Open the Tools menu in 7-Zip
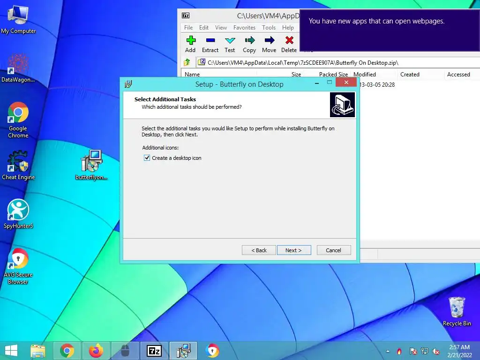Viewport: 480px width, 360px height. [x=269, y=28]
